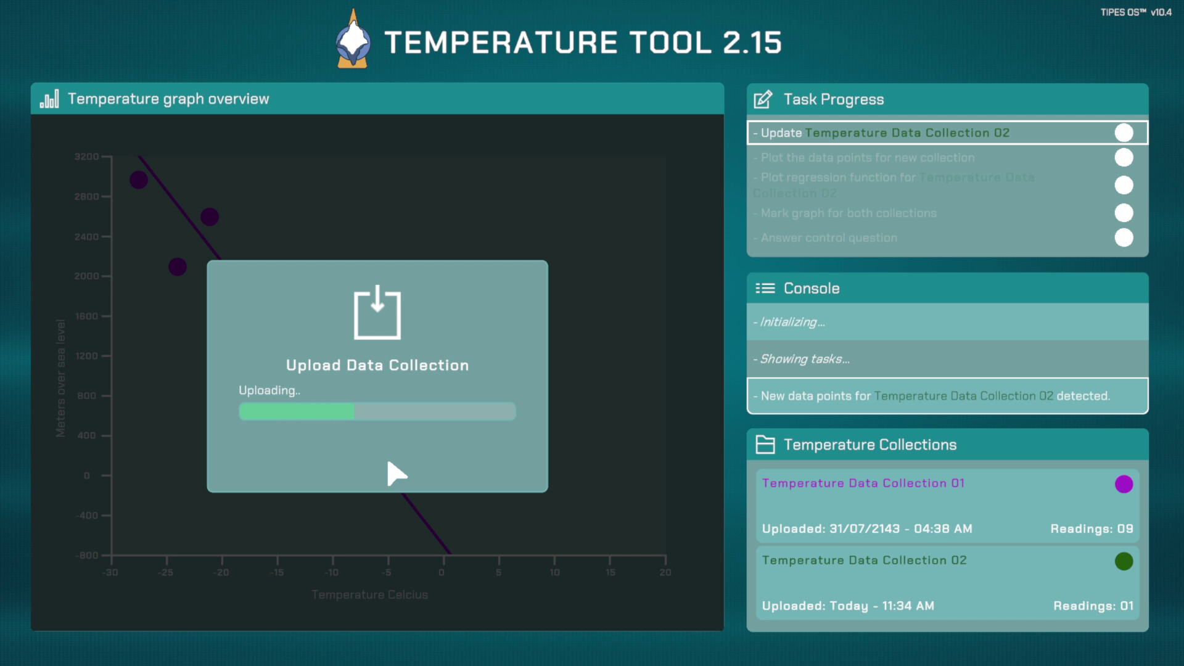Click the list icon on the Console panel
The height and width of the screenshot is (666, 1184).
point(765,288)
